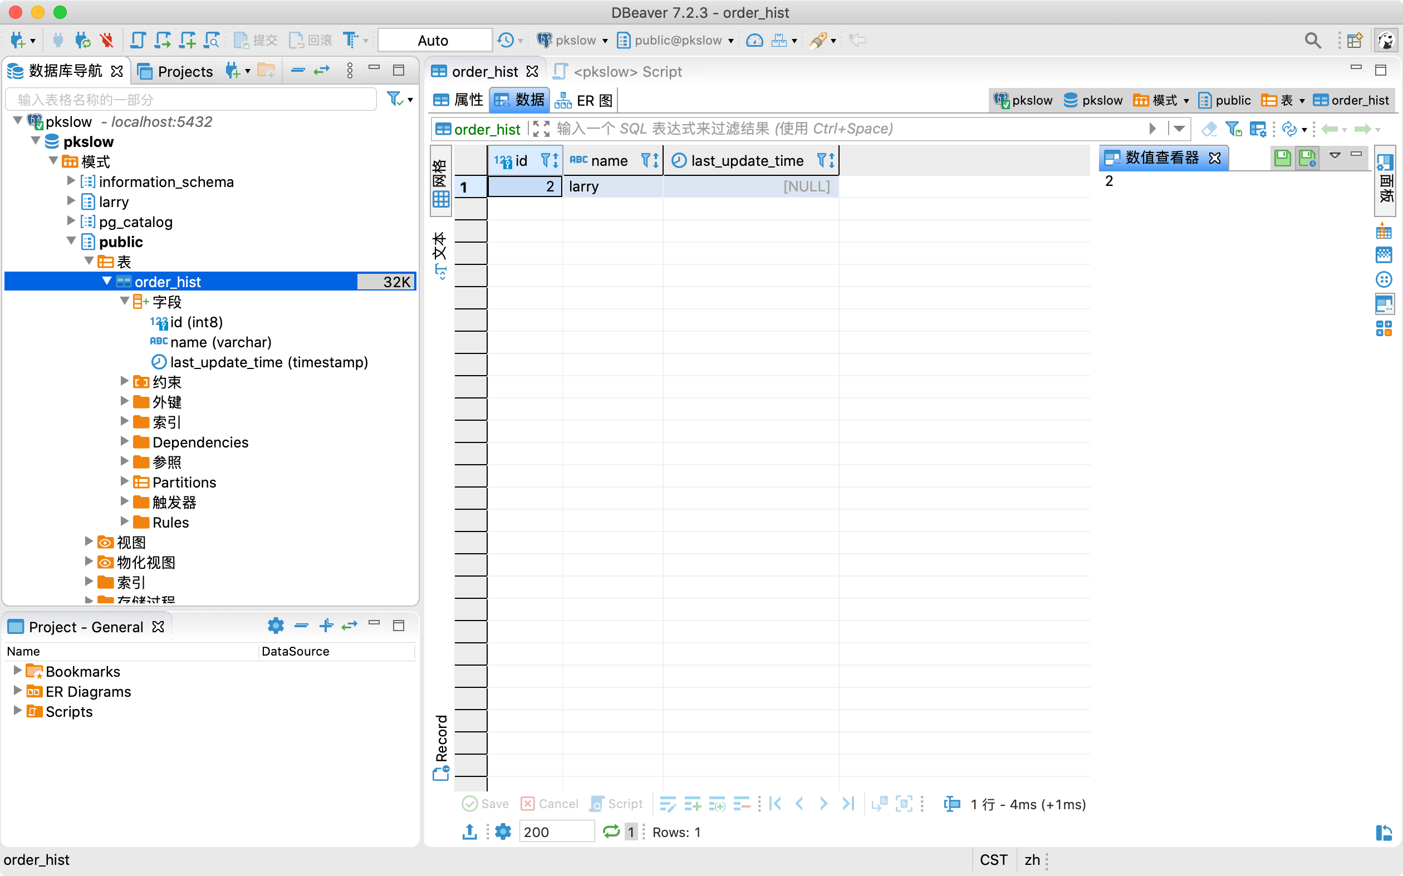Open the <pkslow> Script editor tab
1403x876 pixels.
click(x=619, y=71)
